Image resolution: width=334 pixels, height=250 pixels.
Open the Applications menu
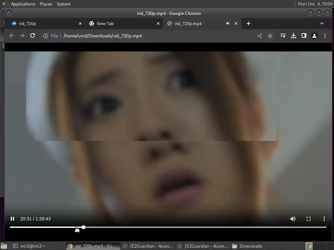pos(23,4)
